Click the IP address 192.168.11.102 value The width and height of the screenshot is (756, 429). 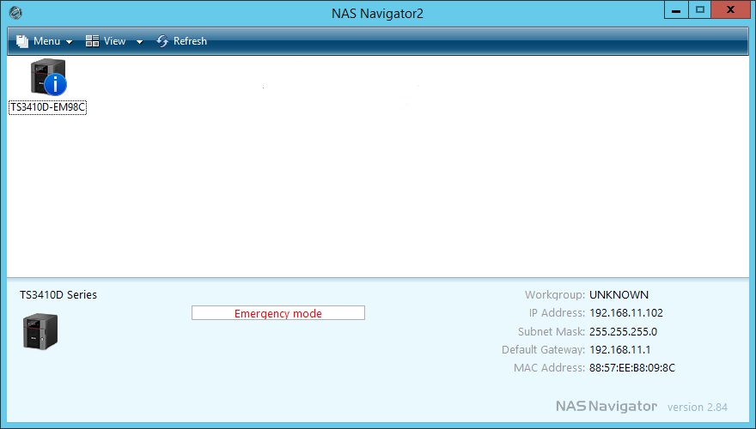(x=626, y=313)
